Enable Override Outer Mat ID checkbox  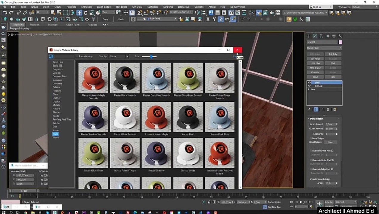[x=311, y=160]
